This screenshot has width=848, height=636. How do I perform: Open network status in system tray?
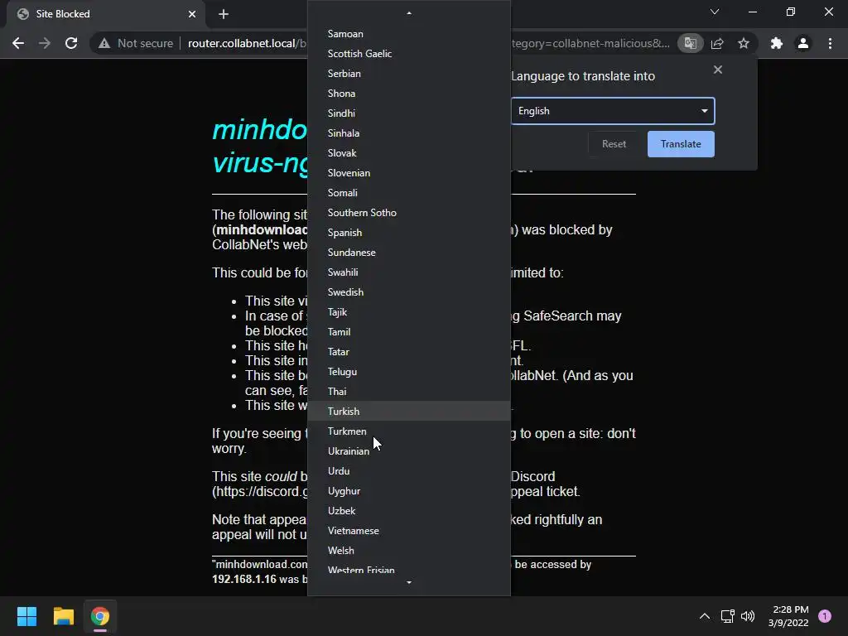point(727,616)
